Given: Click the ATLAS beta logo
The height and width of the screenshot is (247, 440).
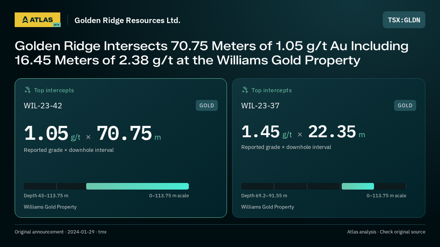Looking at the screenshot, I should pos(37,20).
